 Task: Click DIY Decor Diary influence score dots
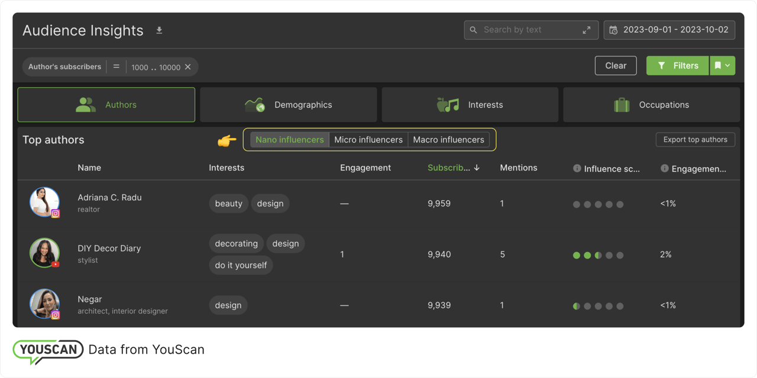coord(598,255)
